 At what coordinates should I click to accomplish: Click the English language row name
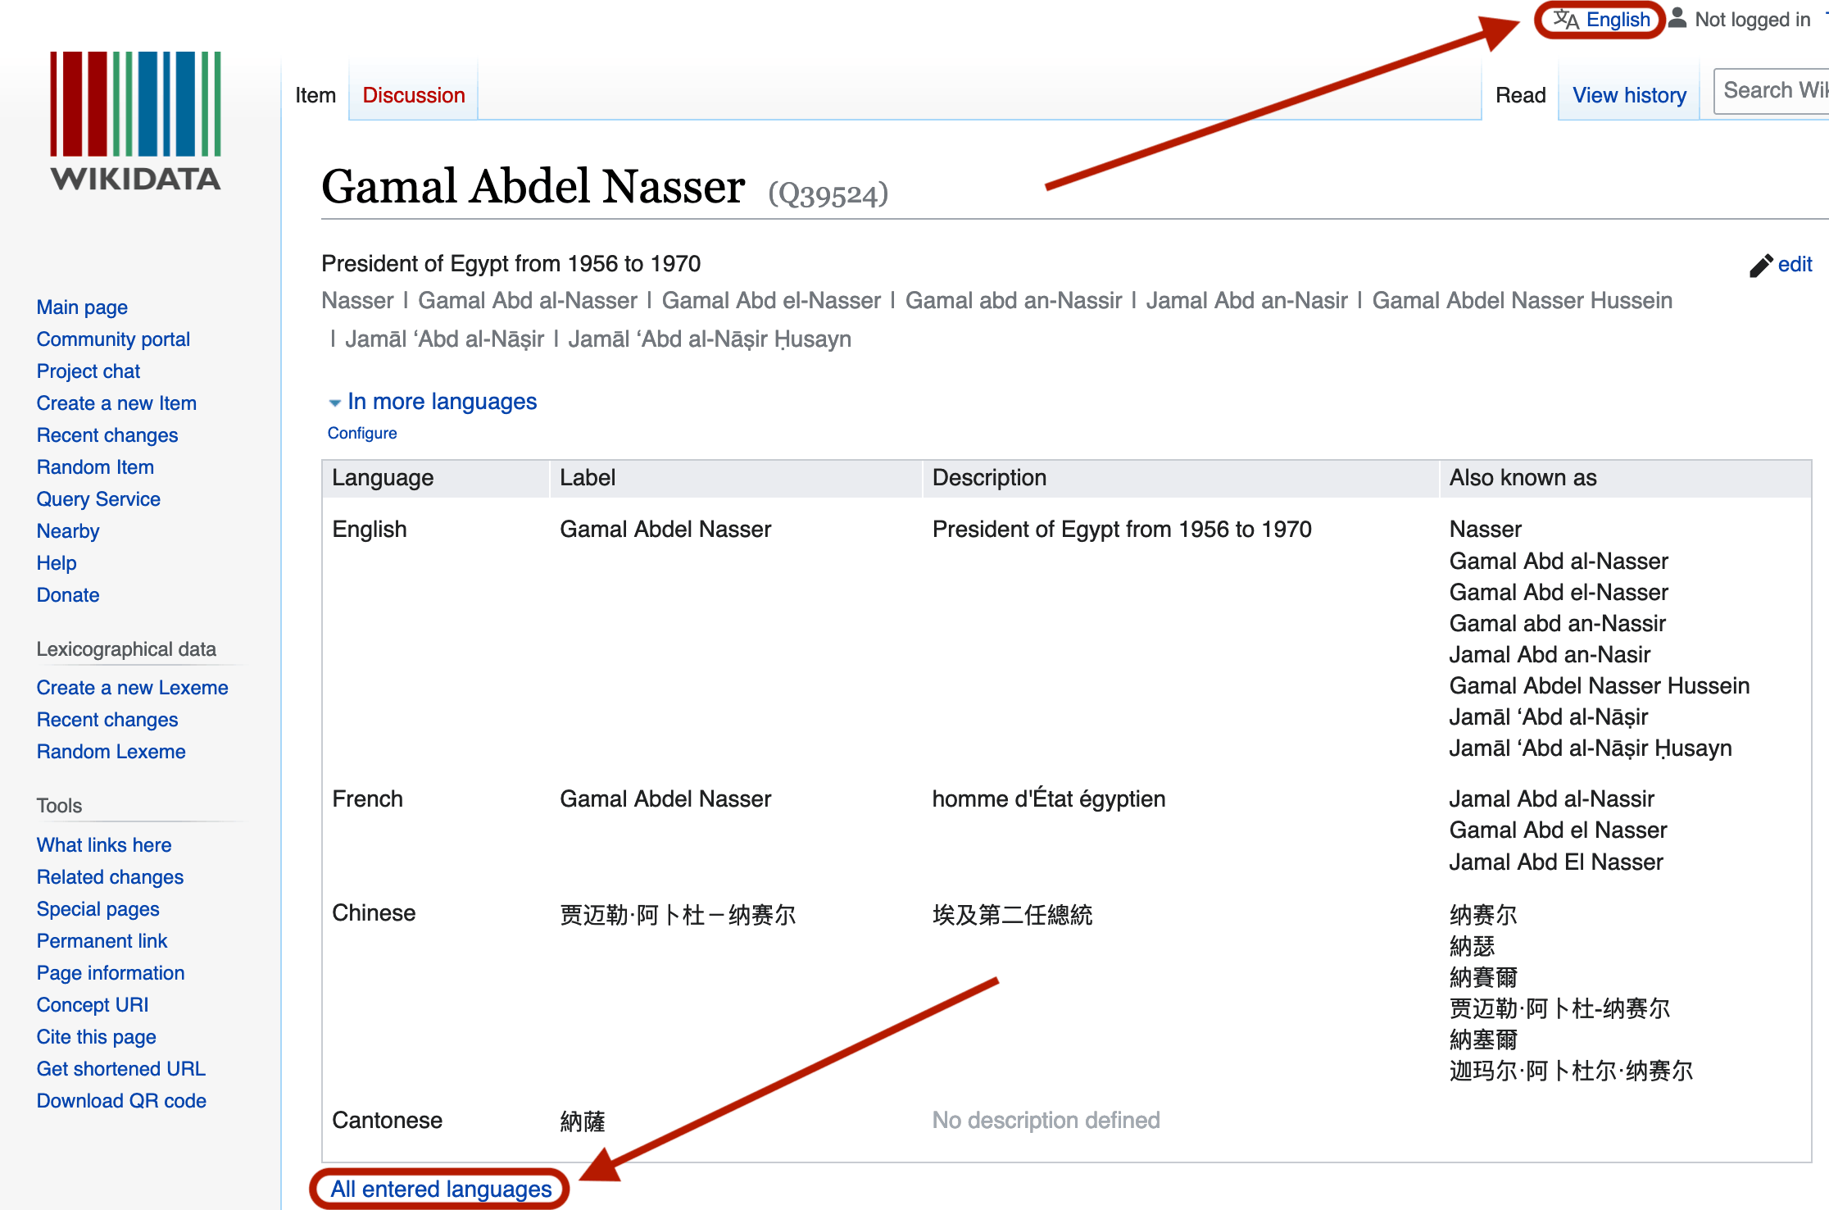[370, 530]
